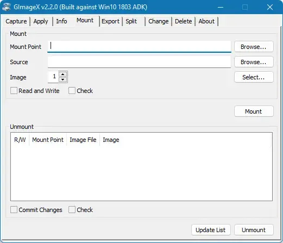Show the About tab
Viewport: 283px width, 243px height.
click(x=206, y=21)
